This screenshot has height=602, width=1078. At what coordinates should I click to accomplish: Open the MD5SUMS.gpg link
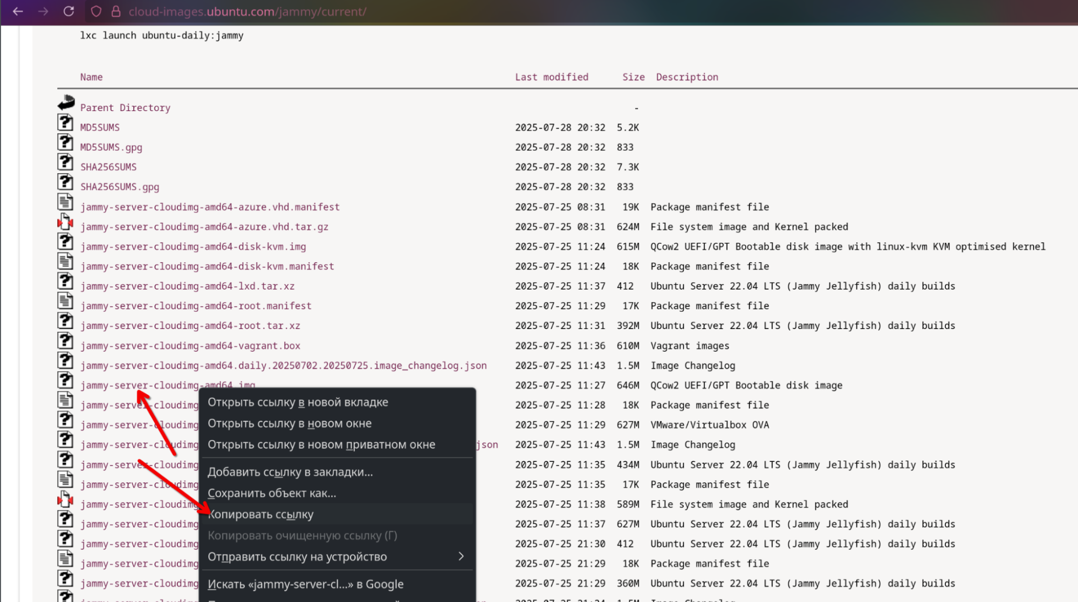coord(111,147)
